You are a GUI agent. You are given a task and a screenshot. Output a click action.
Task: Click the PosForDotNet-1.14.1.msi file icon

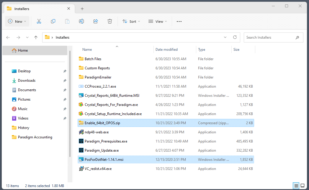tap(81, 160)
